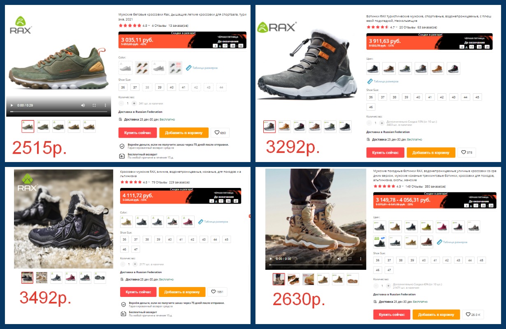Screen dimensions: 506x329
Task: Play the green sneaker product video
Action: pyautogui.click(x=12, y=105)
